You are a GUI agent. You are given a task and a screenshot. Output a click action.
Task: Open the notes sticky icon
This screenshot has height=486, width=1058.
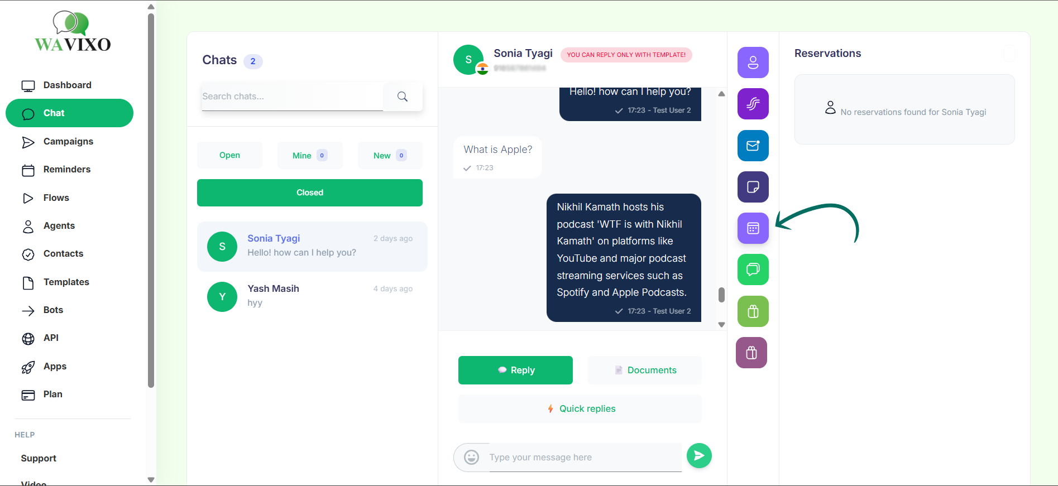tap(753, 187)
